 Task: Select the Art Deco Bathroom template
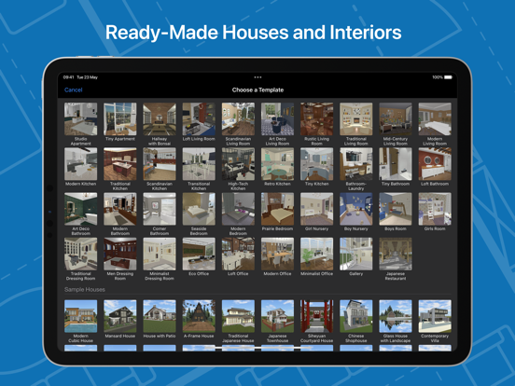point(81,209)
